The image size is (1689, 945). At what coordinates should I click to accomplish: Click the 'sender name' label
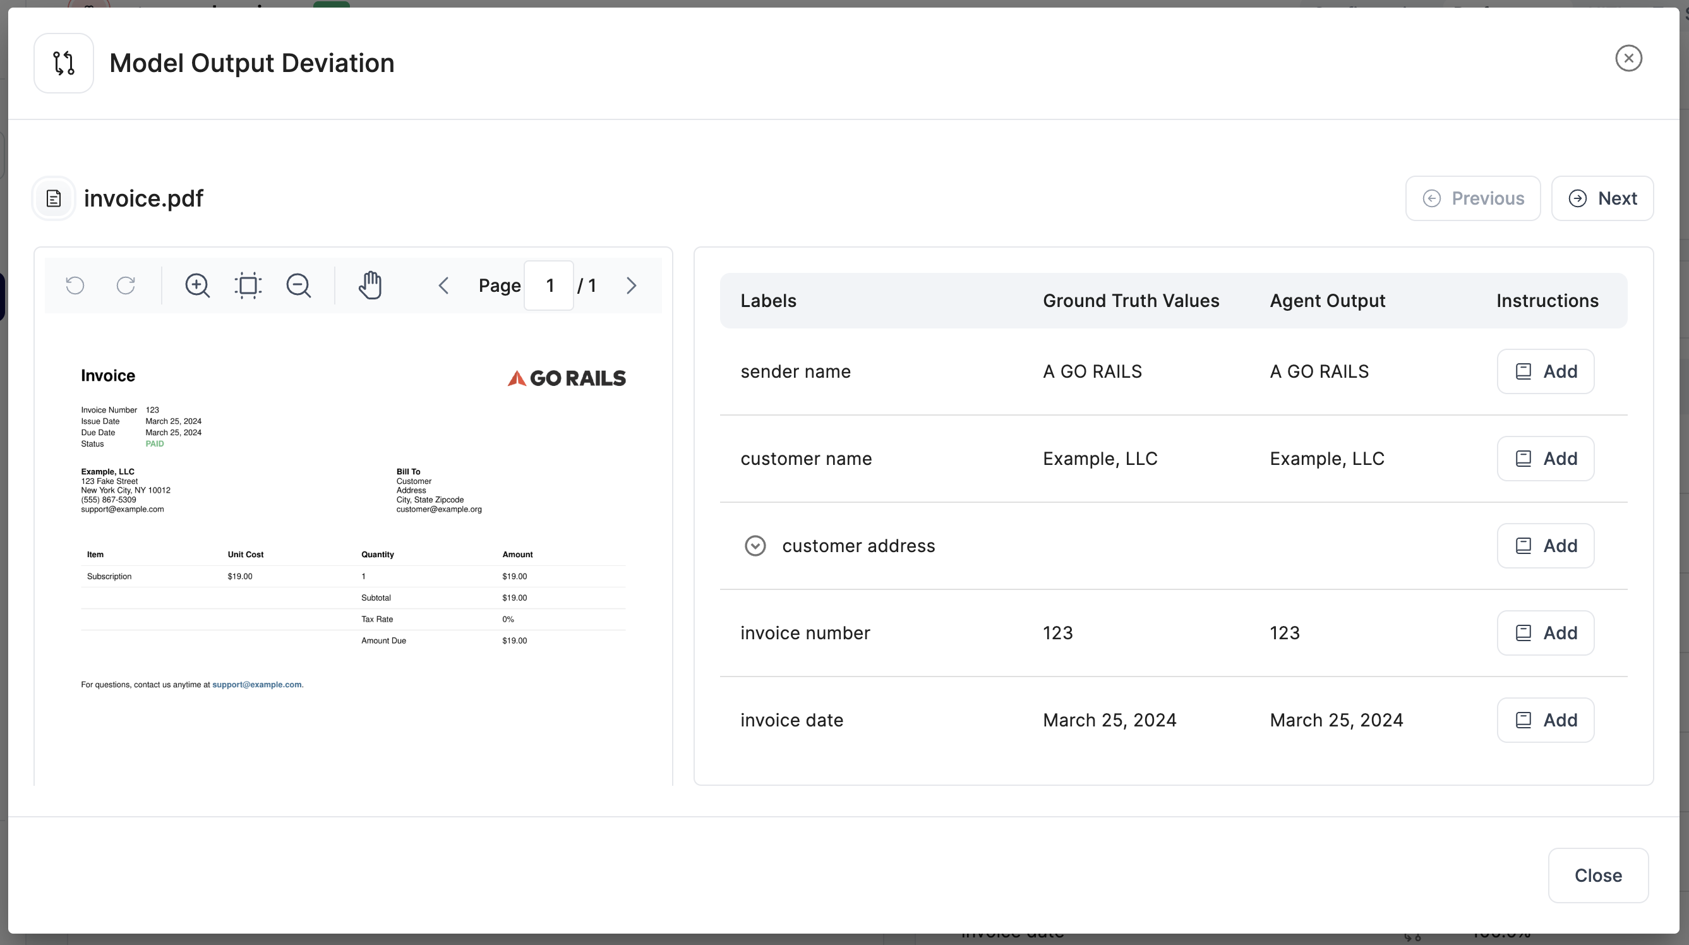795,372
